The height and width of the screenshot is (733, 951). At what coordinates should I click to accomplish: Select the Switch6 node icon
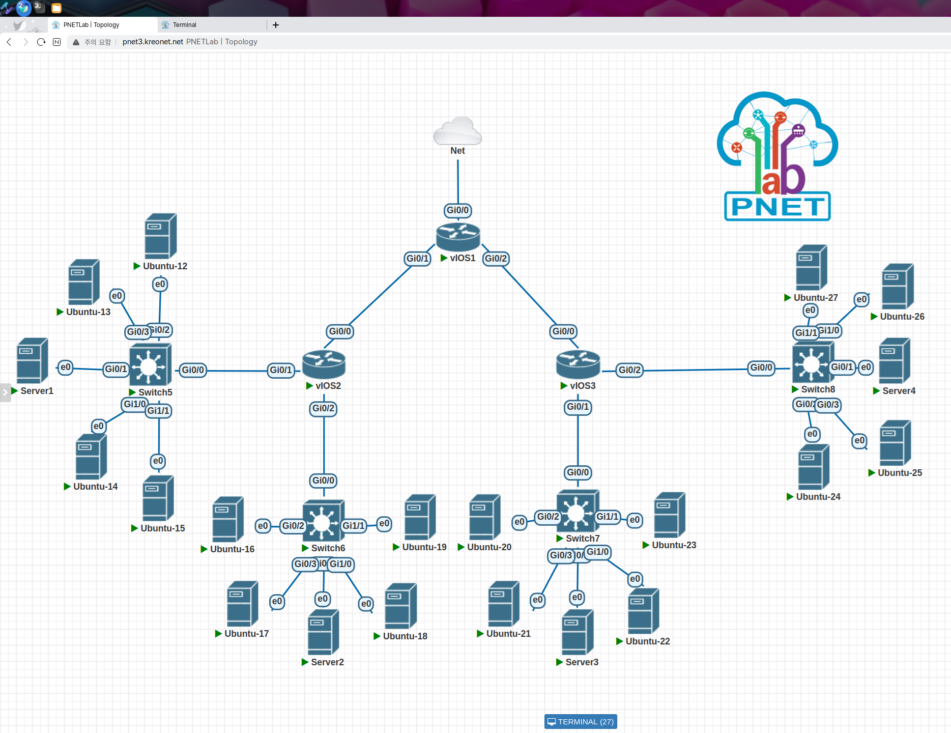324,521
